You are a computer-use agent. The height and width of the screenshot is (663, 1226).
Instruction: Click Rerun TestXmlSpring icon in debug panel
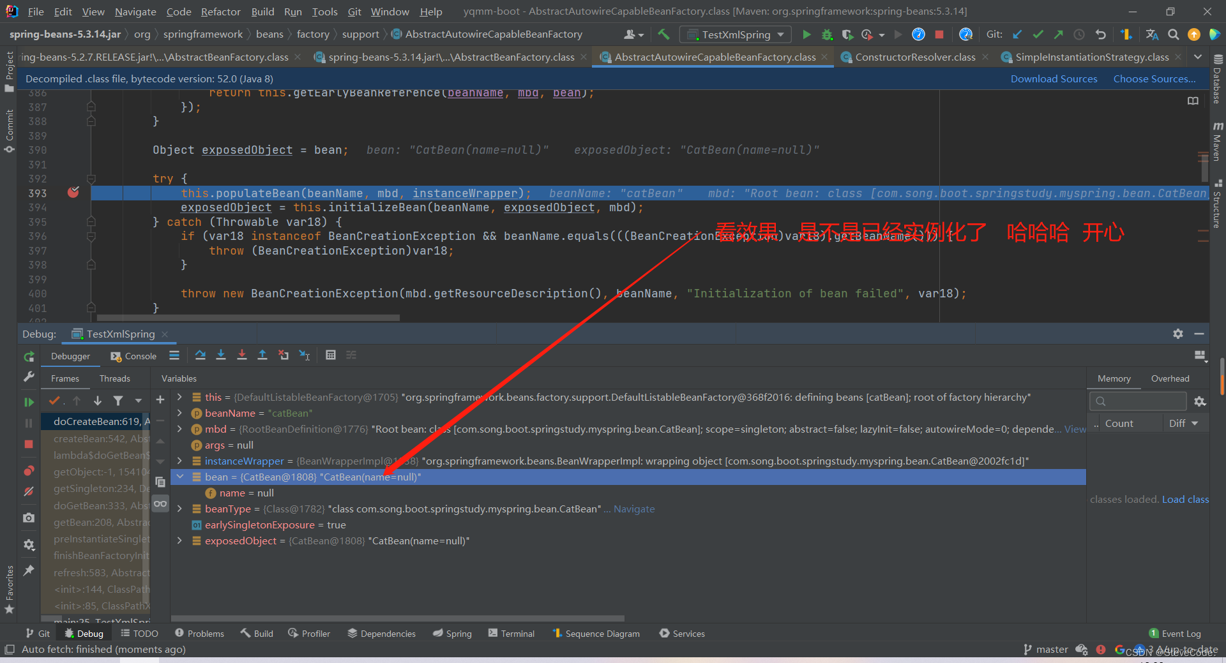[29, 356]
